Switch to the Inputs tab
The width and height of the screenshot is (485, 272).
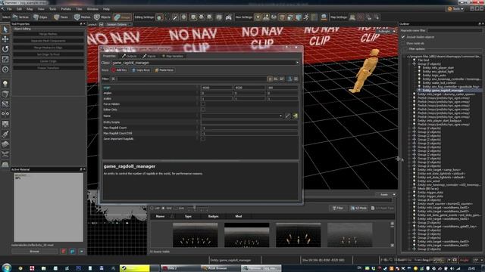tap(149, 56)
